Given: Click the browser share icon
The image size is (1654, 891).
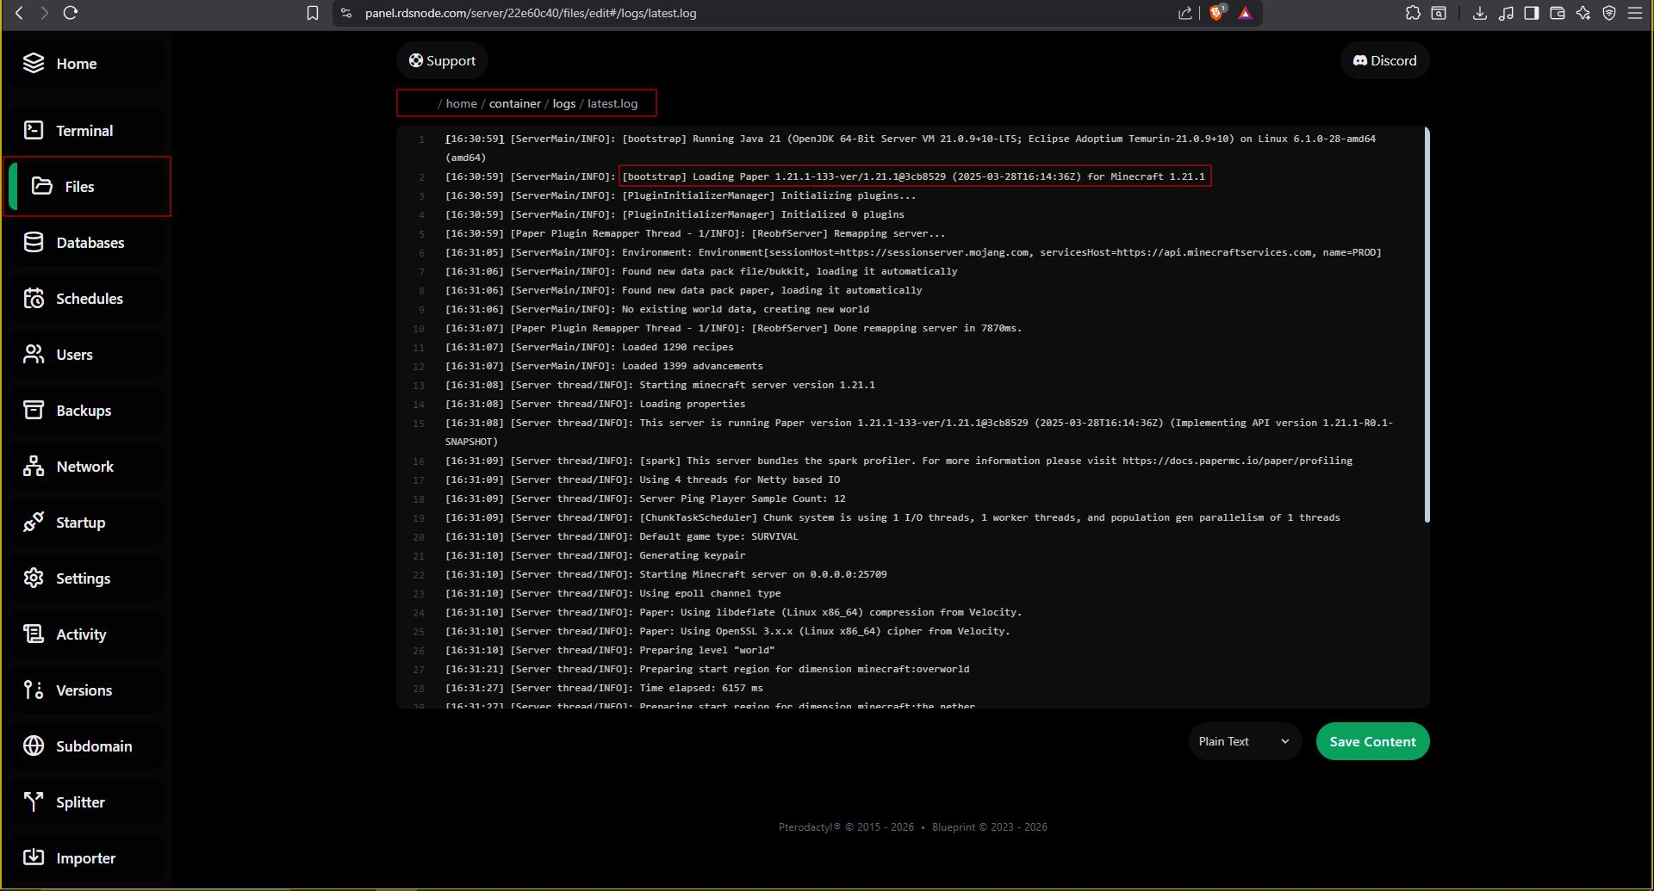Looking at the screenshot, I should coord(1185,13).
